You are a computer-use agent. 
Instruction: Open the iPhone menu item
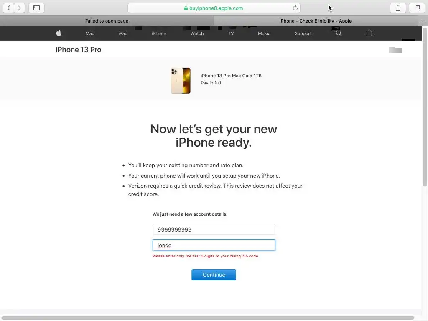(159, 33)
